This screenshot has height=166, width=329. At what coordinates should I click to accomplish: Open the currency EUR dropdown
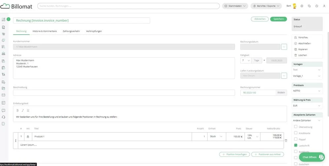[x=307, y=106]
